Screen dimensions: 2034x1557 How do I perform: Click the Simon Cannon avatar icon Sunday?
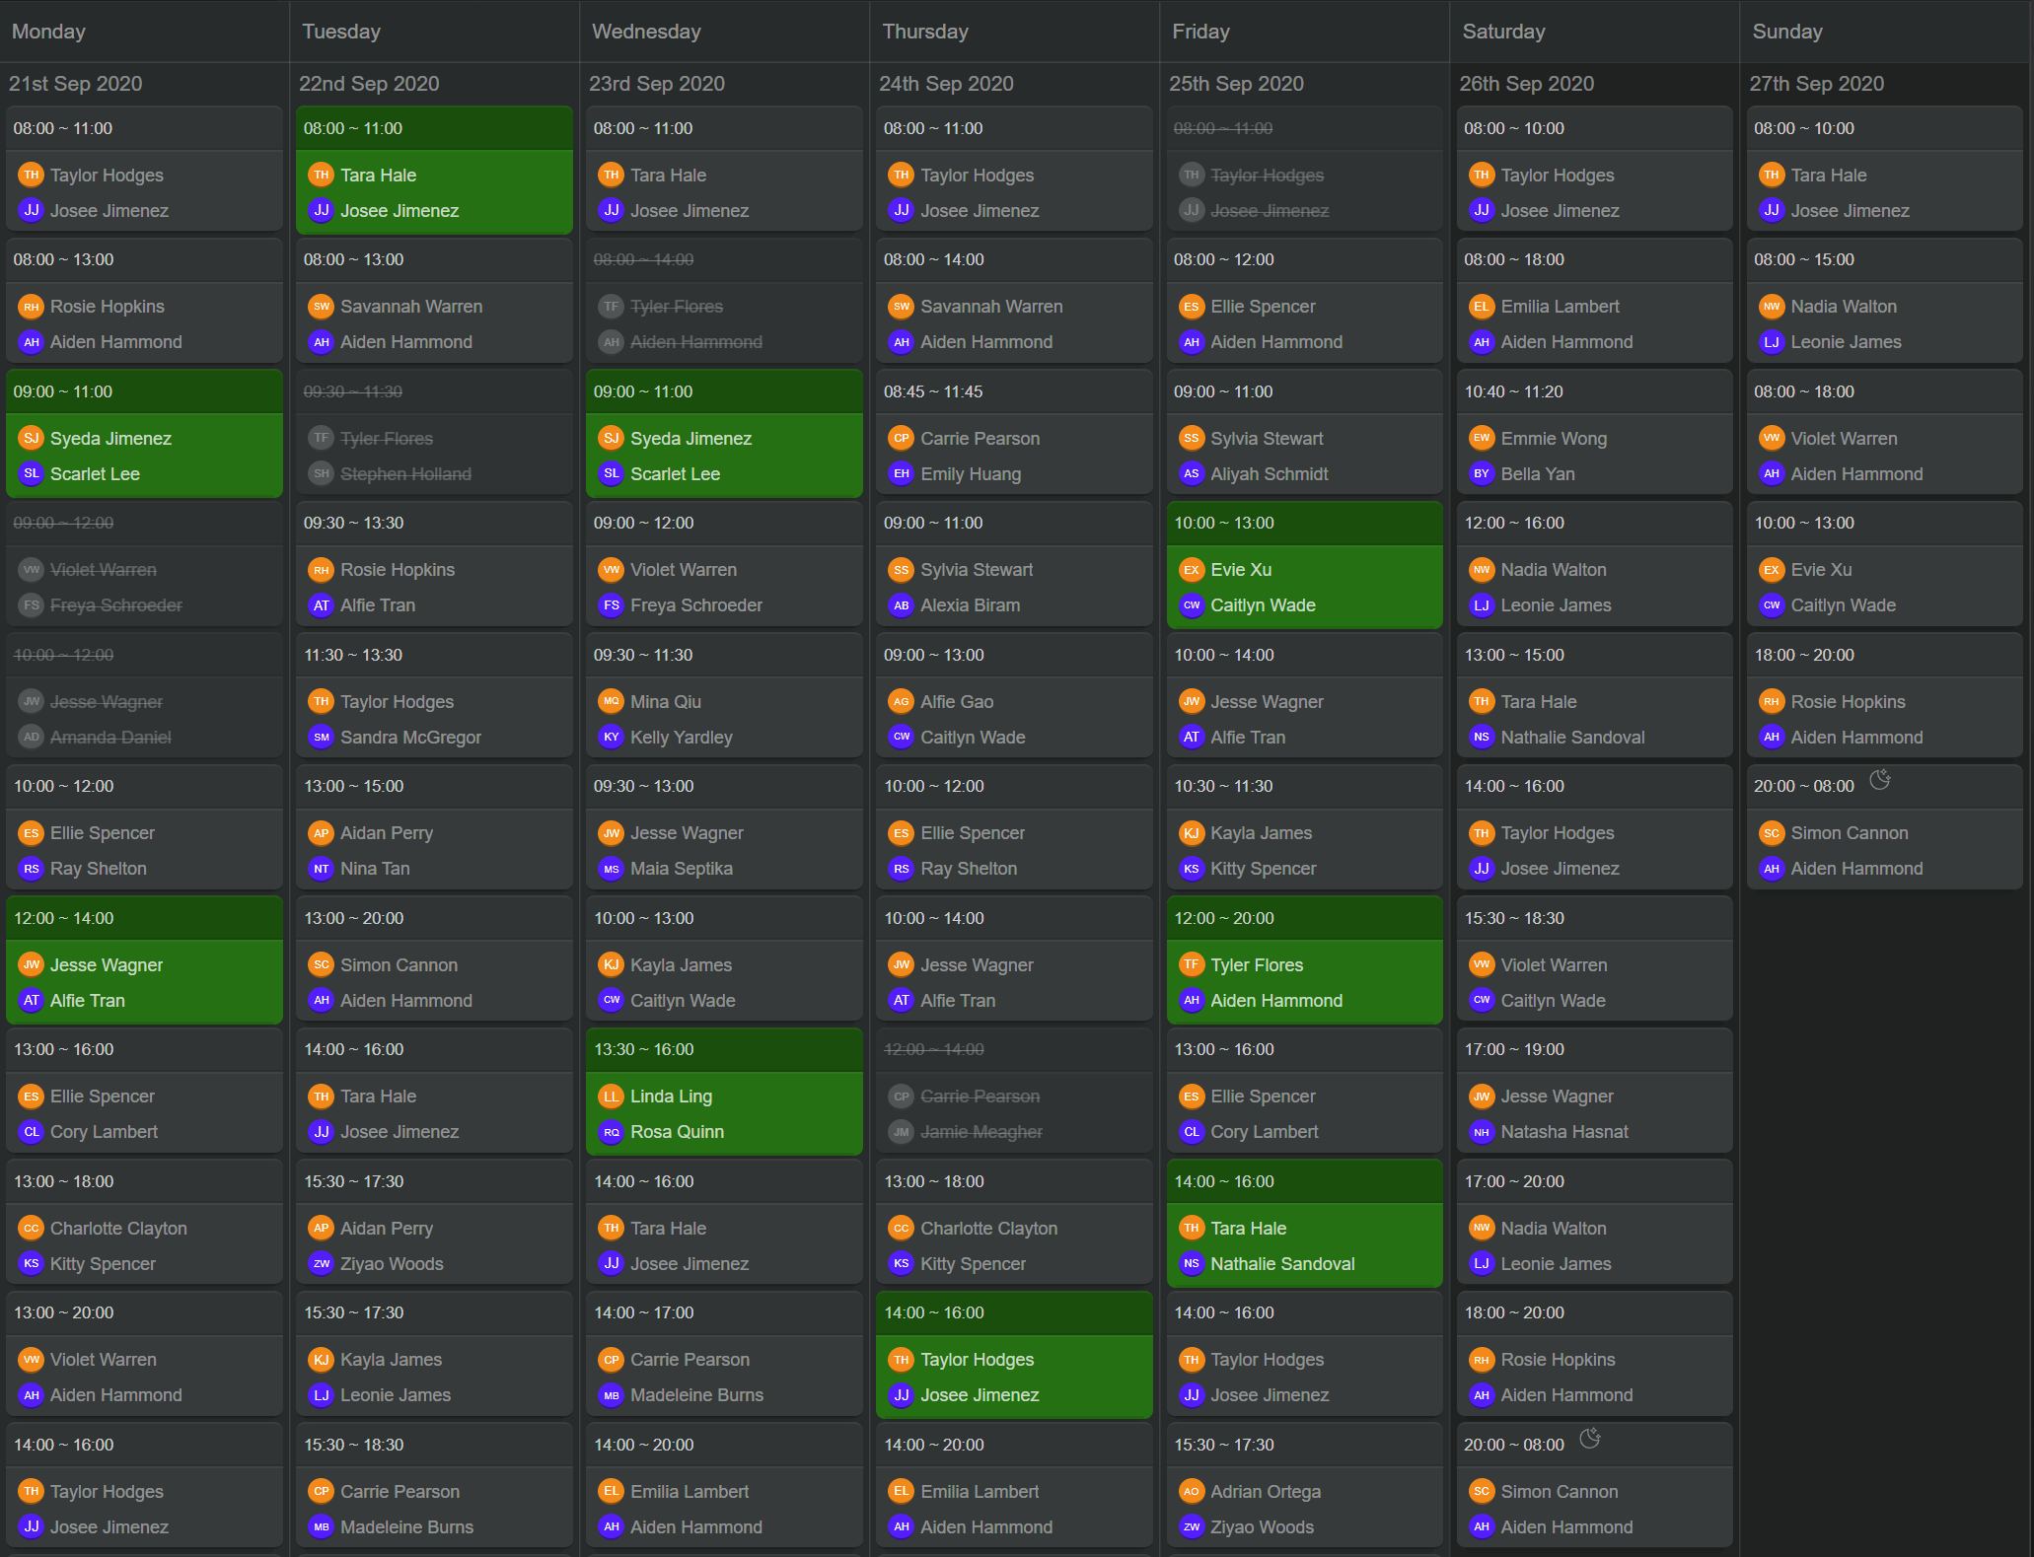tap(1774, 834)
